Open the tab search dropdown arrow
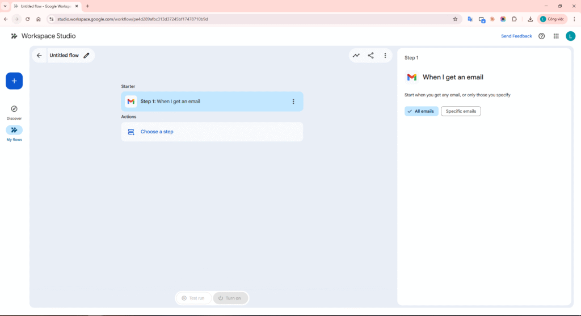 coord(5,6)
